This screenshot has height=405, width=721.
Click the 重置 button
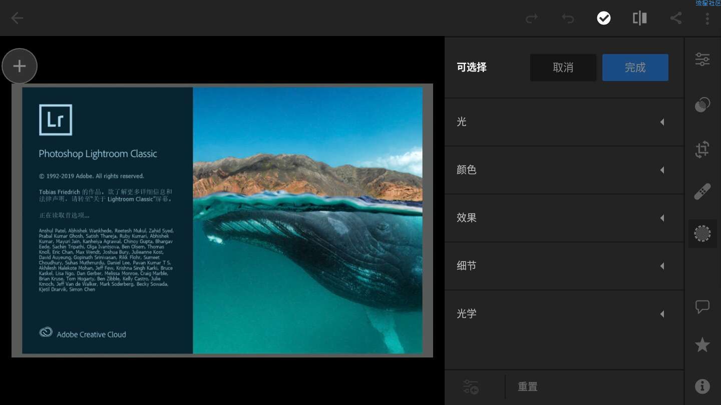pos(528,387)
